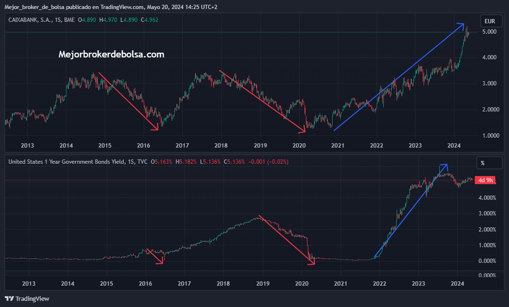Click the 2023 label on bond yield time axis
The height and width of the screenshot is (307, 509).
click(418, 284)
